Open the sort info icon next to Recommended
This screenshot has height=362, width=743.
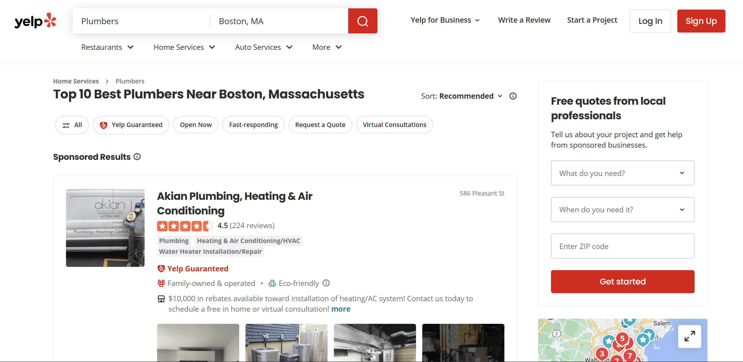point(513,96)
